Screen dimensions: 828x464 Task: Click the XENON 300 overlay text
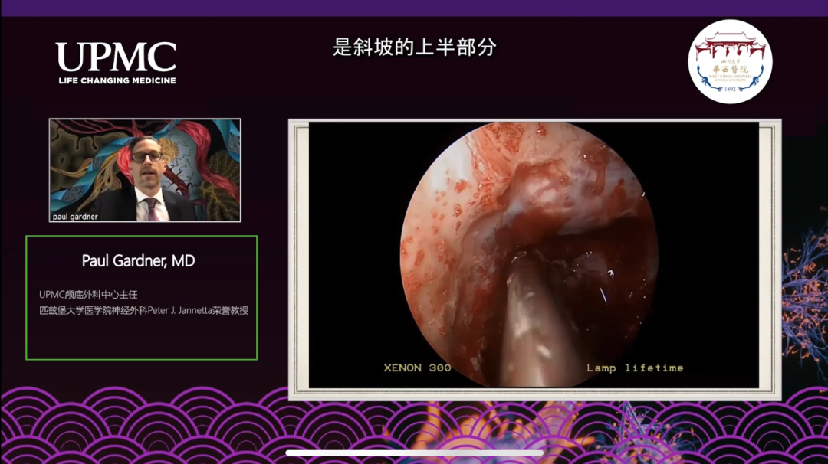click(417, 368)
